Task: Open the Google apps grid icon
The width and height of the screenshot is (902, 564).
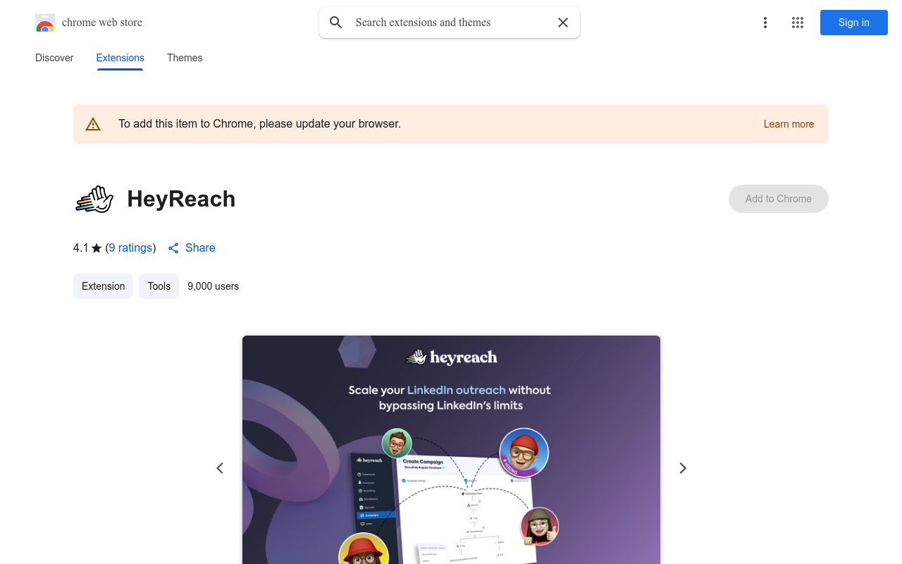Action: pos(798,23)
